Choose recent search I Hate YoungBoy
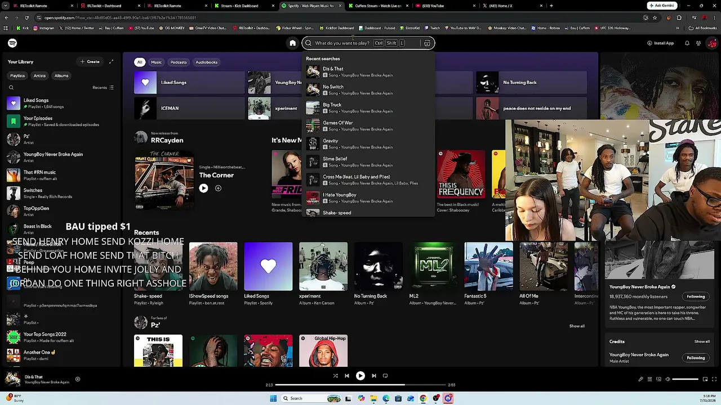 pyautogui.click(x=368, y=198)
